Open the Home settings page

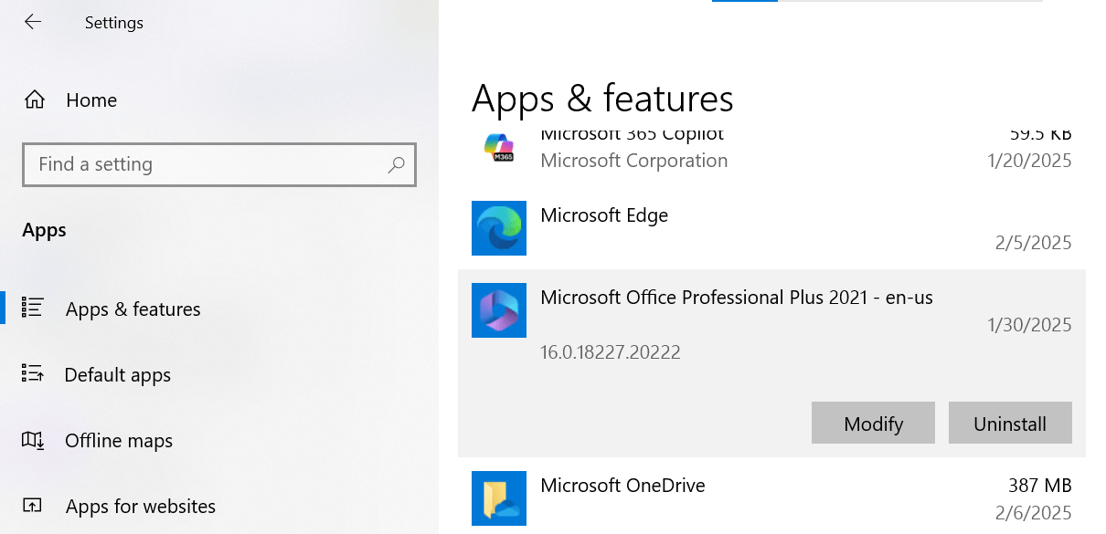(91, 100)
